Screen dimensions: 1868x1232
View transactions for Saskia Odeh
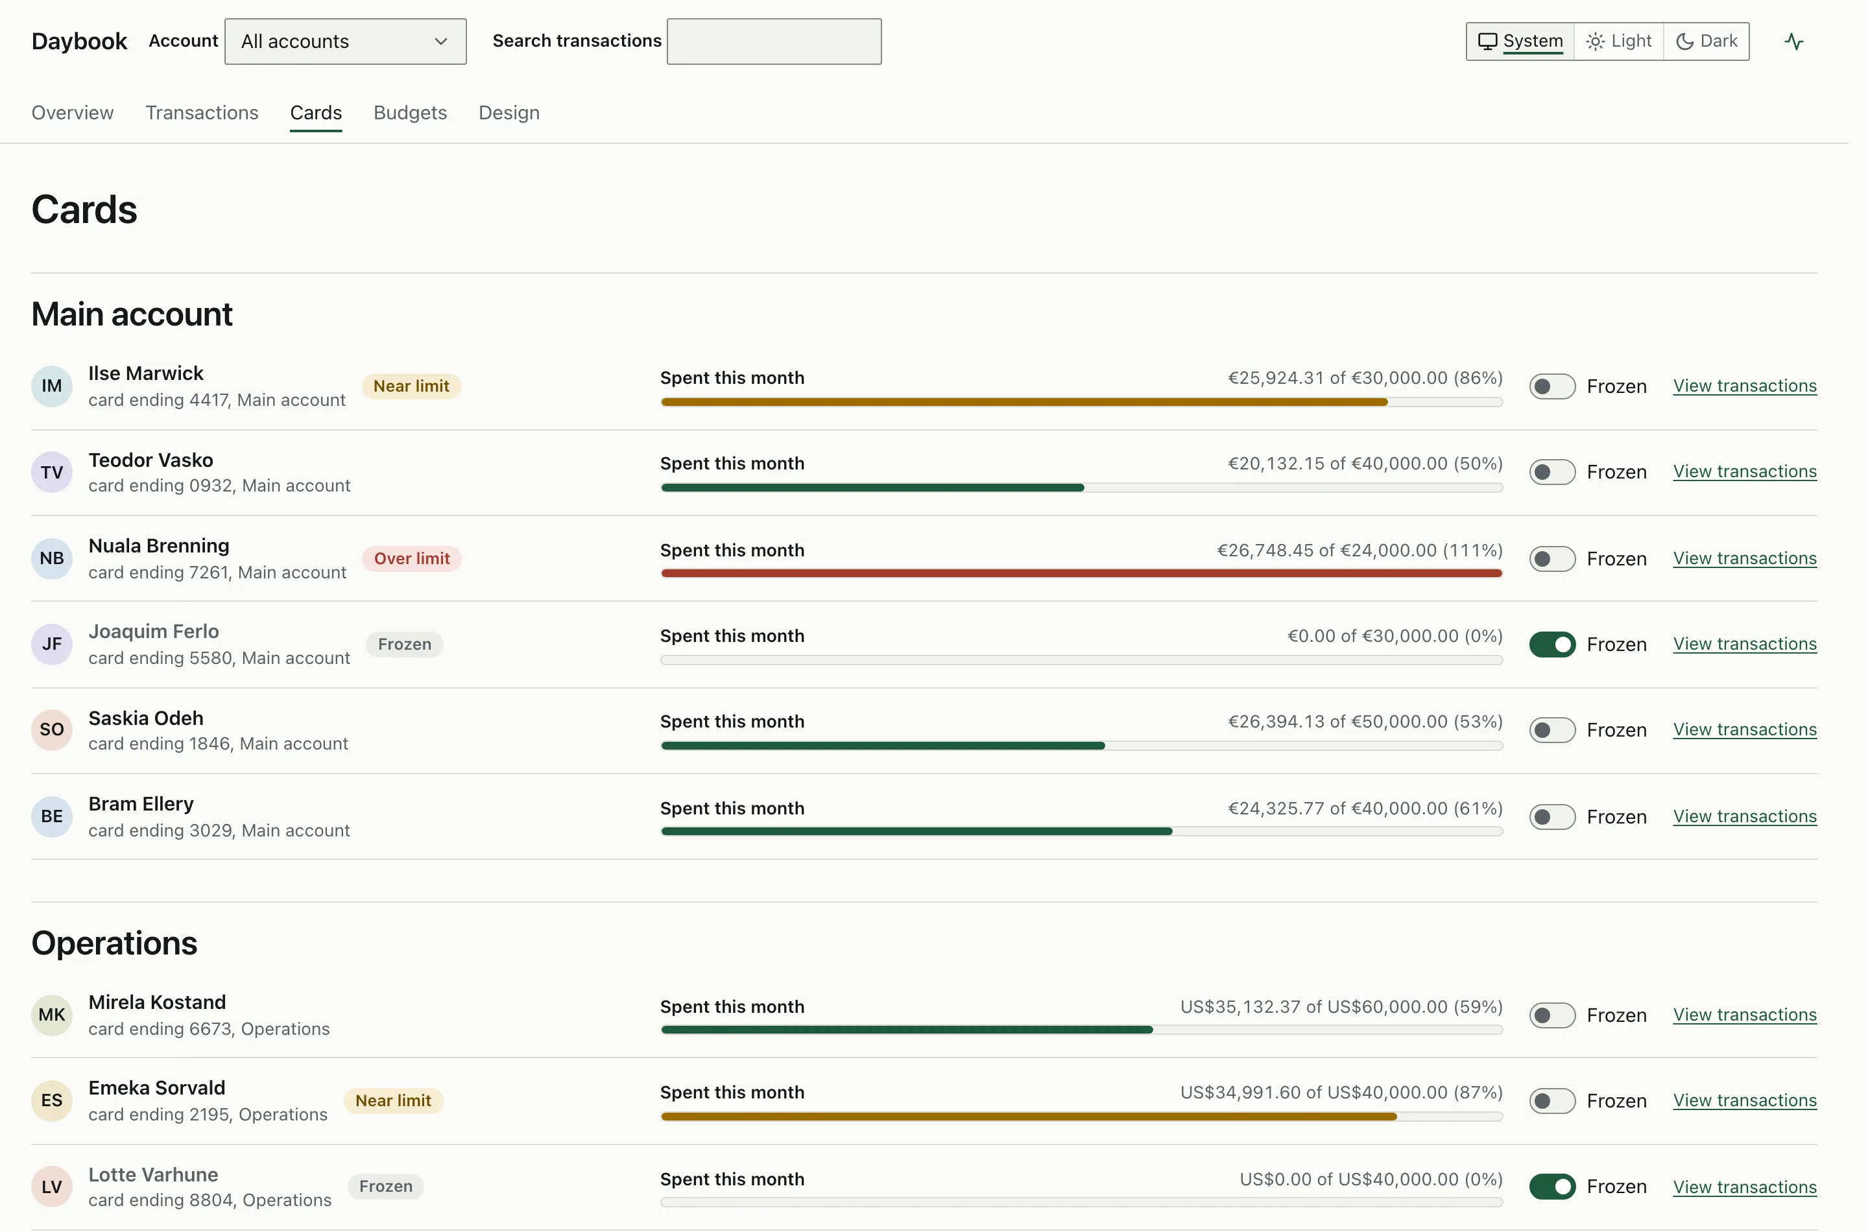(x=1745, y=729)
